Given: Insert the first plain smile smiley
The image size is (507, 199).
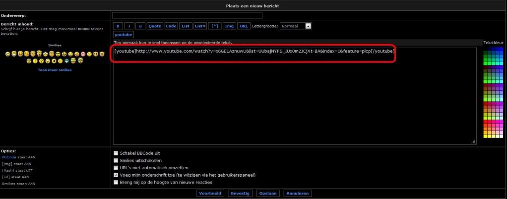Looking at the screenshot, I should click(x=8, y=54).
